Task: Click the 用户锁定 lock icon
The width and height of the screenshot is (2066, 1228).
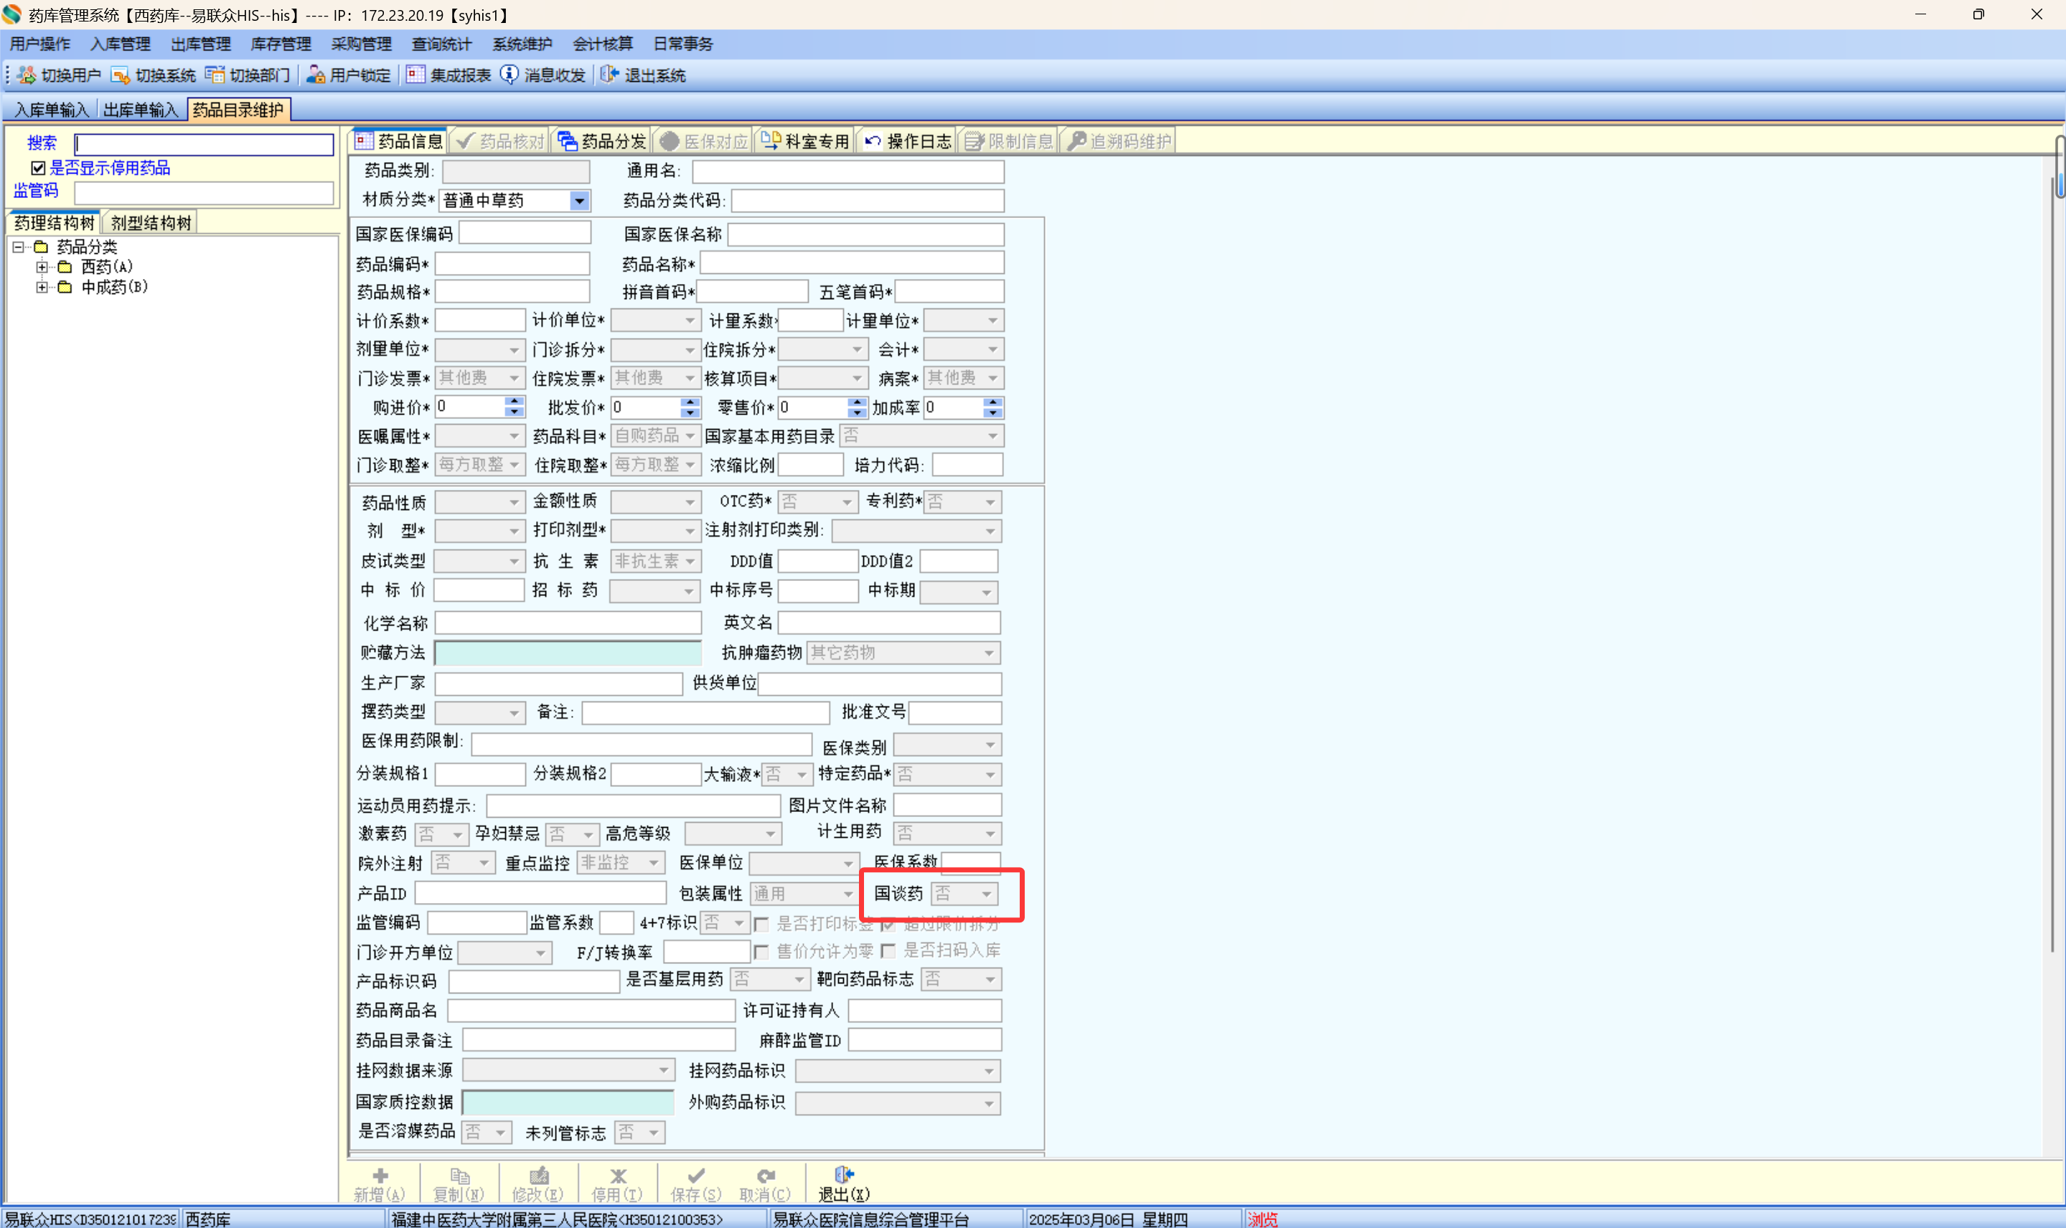Action: [x=315, y=75]
